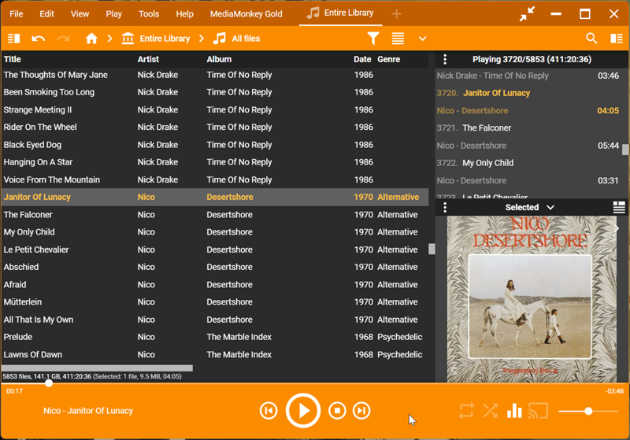Click the undo navigation arrow
The height and width of the screenshot is (440, 630).
(x=39, y=39)
